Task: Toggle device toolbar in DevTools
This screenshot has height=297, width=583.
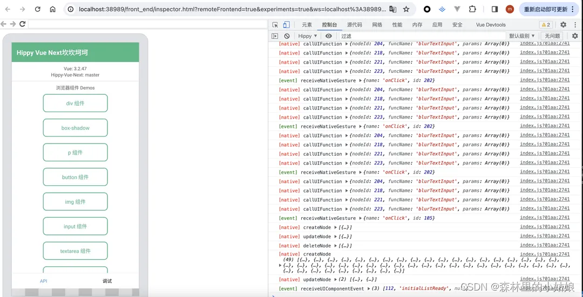Action: pos(286,25)
